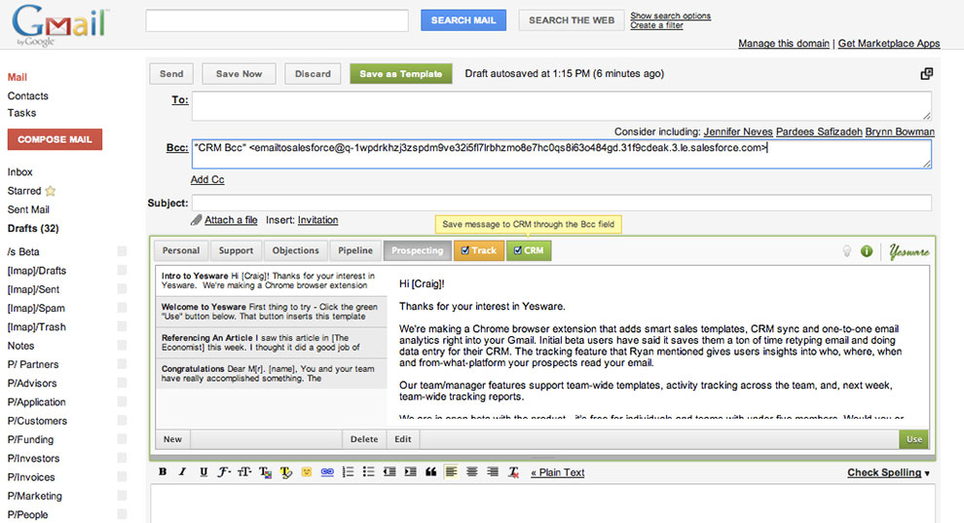The image size is (964, 523).
Task: Click the green Yesware info icon
Action: pos(867,250)
